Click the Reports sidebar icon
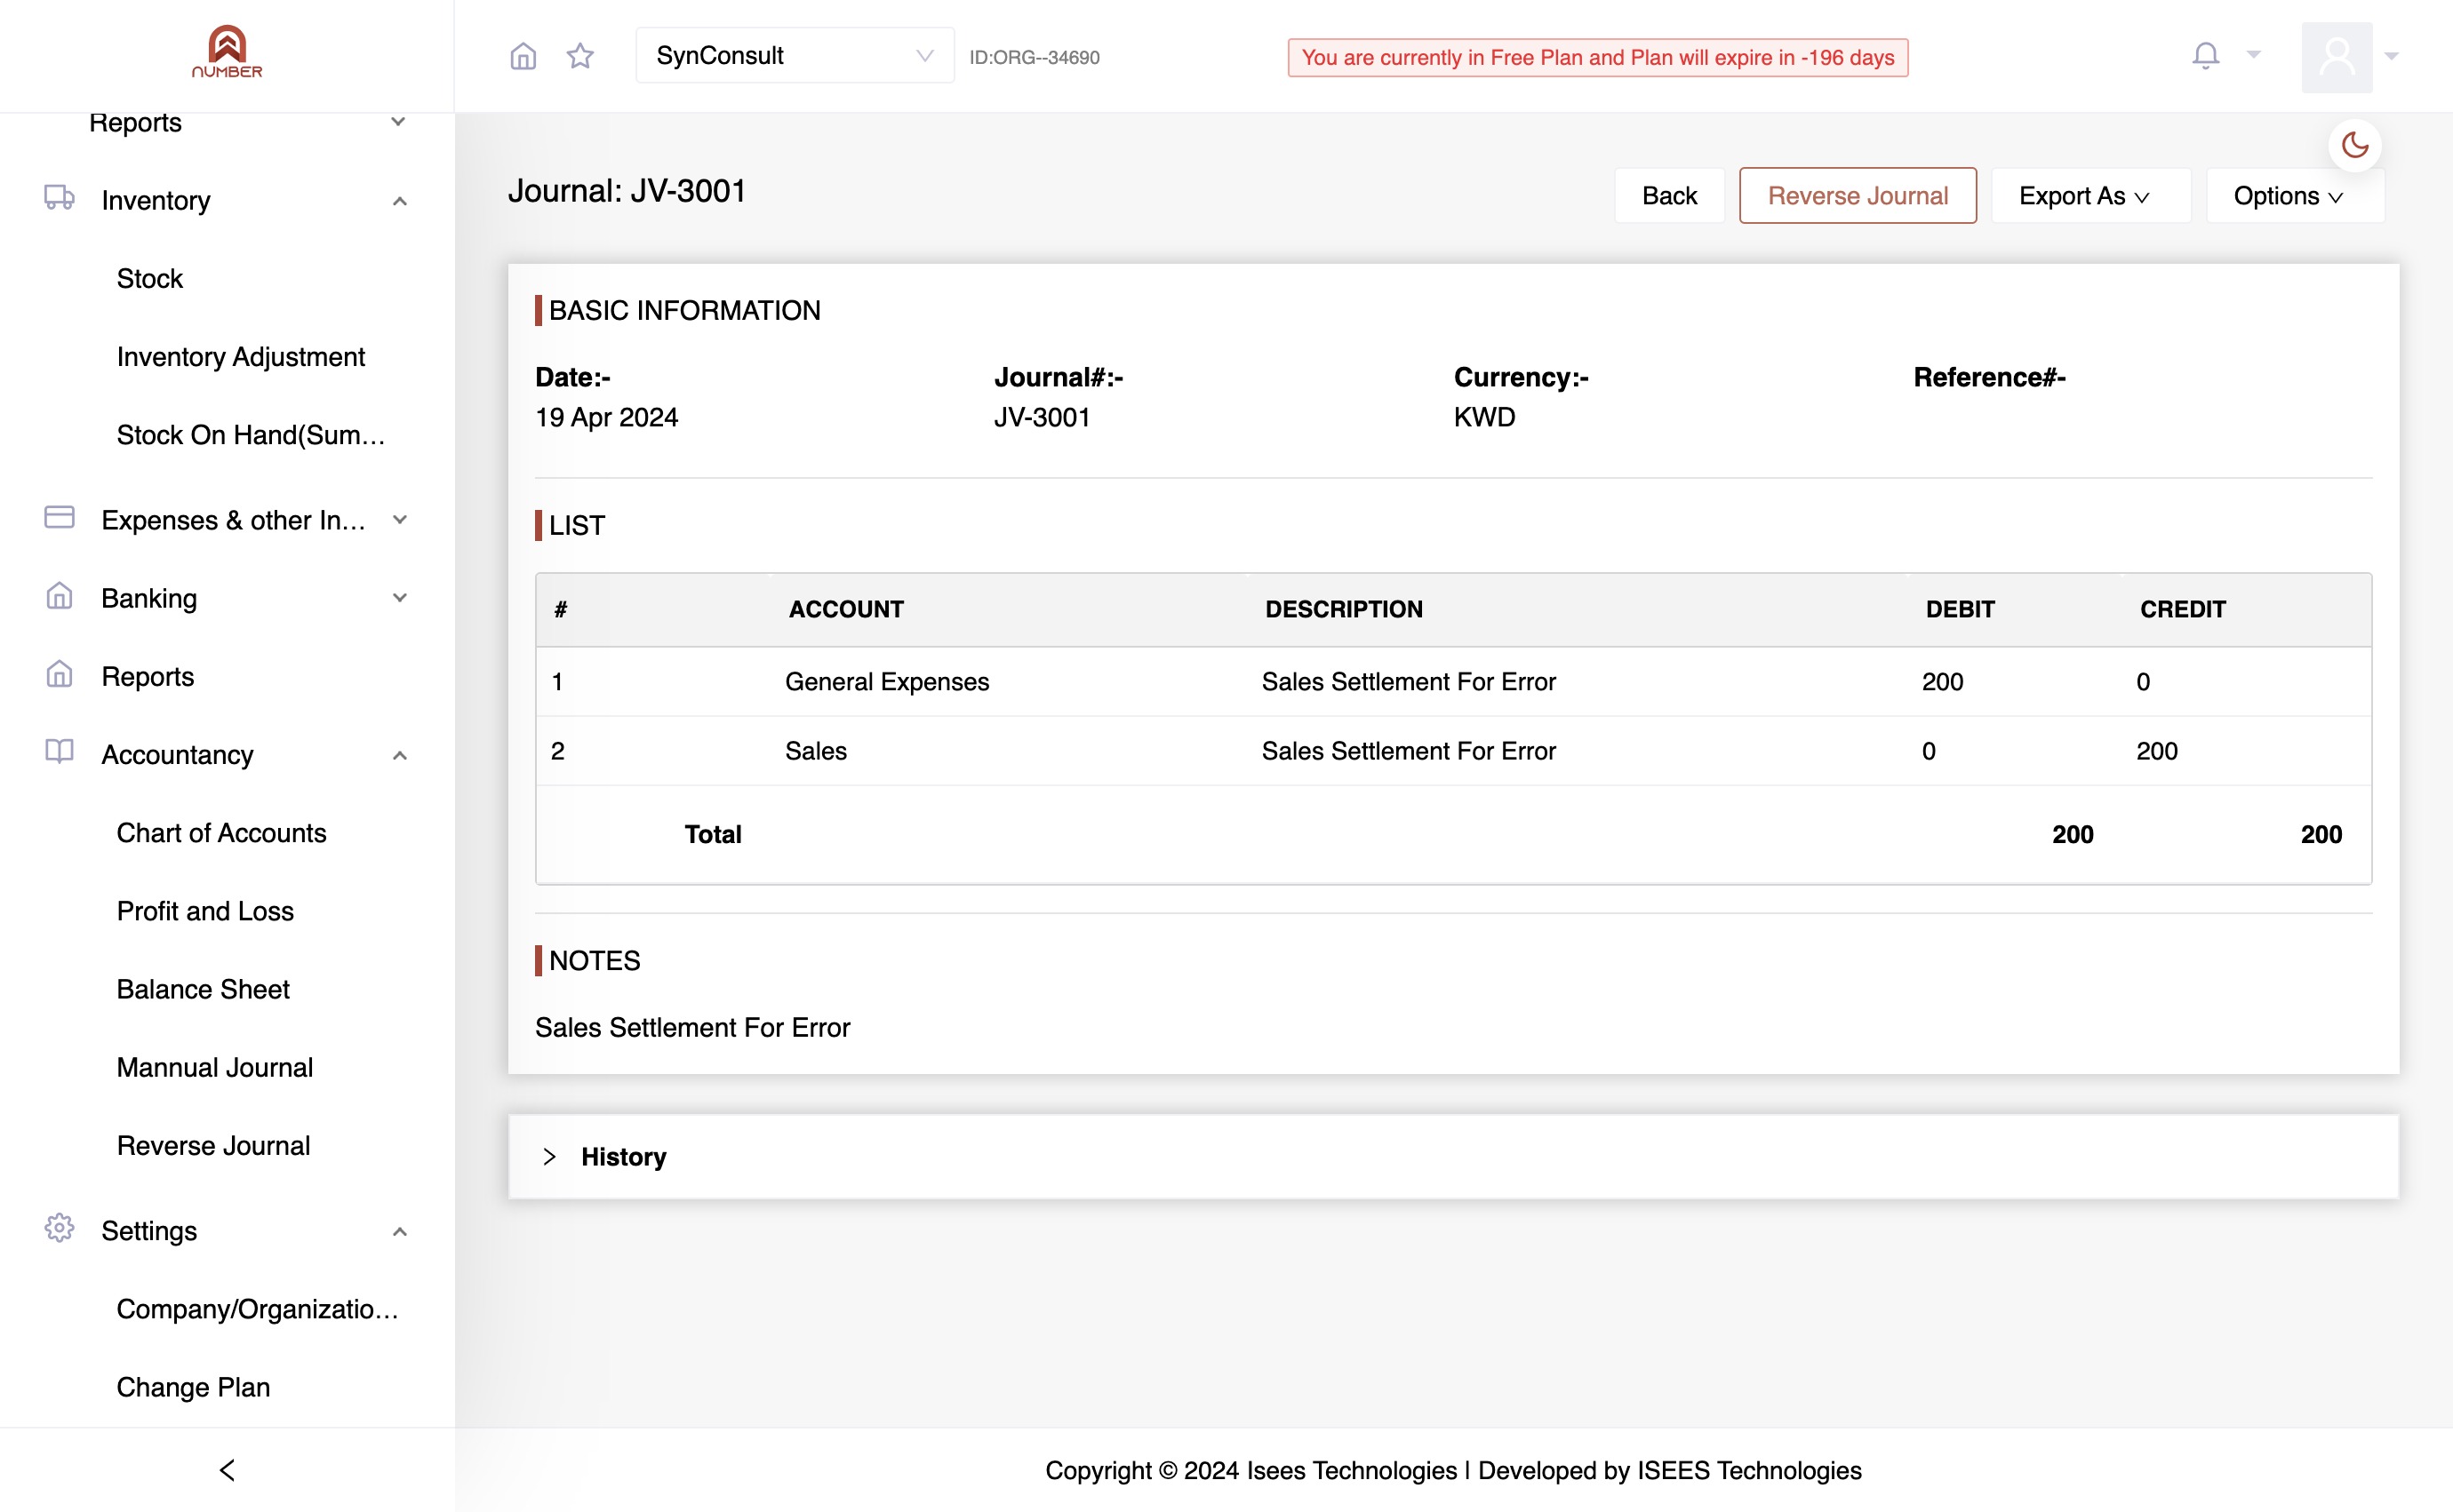This screenshot has height=1512, width=2453. [59, 674]
